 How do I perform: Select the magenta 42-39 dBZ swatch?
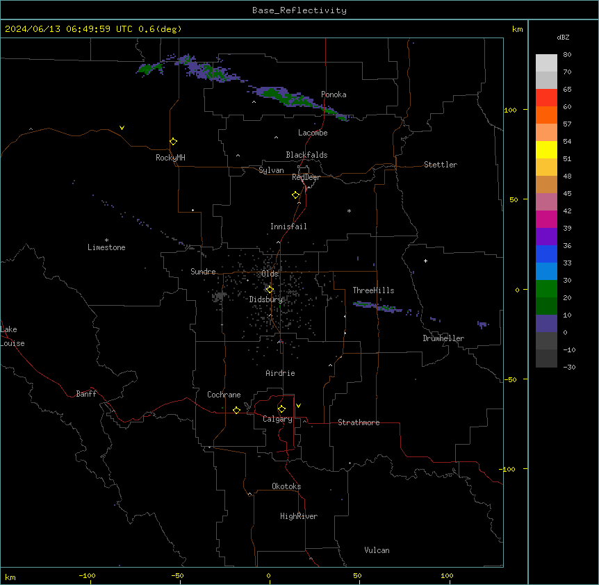[x=546, y=219]
